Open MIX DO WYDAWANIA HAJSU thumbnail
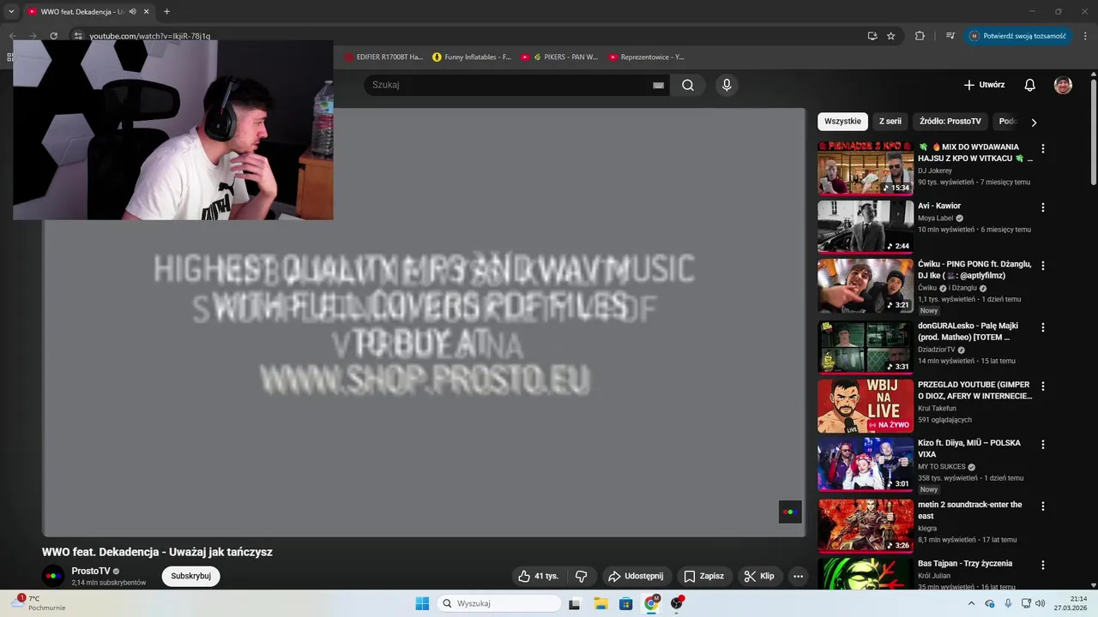 click(865, 168)
